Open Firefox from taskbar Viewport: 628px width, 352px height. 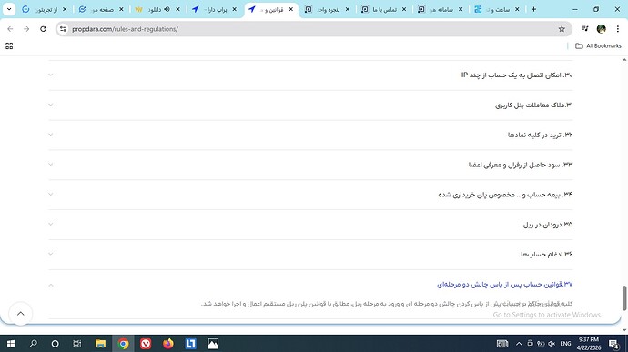pos(168,344)
